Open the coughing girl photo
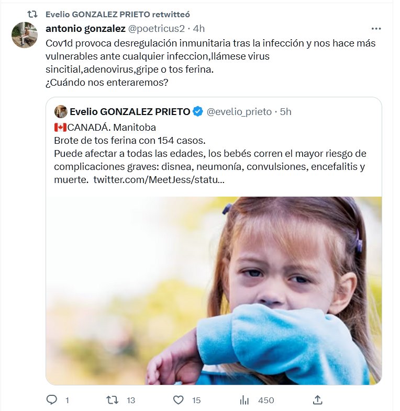The height and width of the screenshot is (411, 400). (214, 290)
